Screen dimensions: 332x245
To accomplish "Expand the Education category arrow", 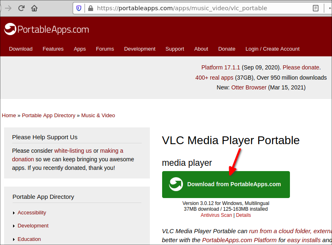I will coord(14,239).
